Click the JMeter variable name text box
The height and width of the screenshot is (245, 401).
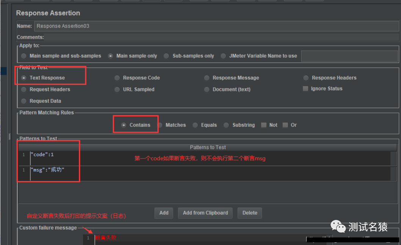[349, 56]
